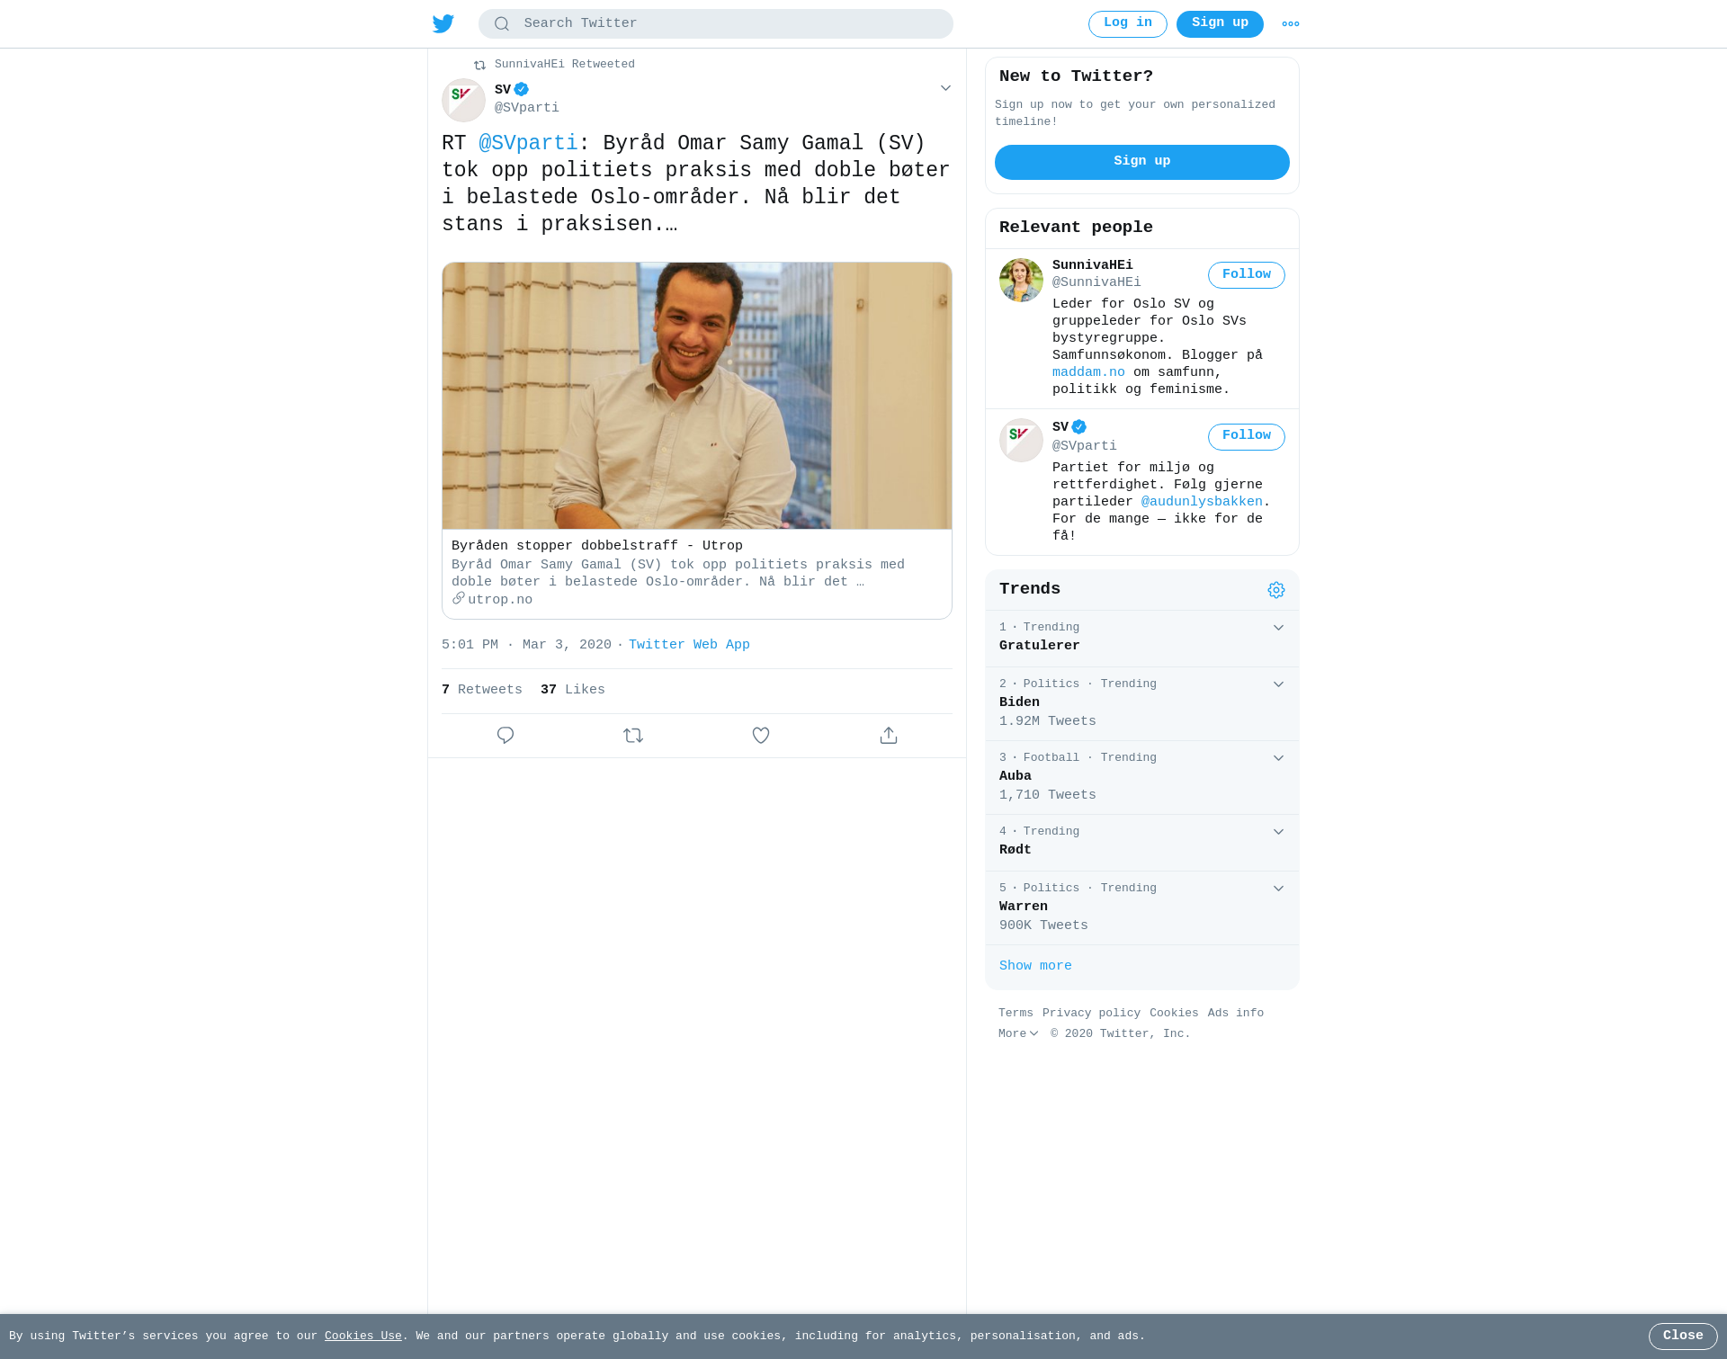Click the Twitter bird home icon
This screenshot has width=1727, height=1359.
coord(443,24)
